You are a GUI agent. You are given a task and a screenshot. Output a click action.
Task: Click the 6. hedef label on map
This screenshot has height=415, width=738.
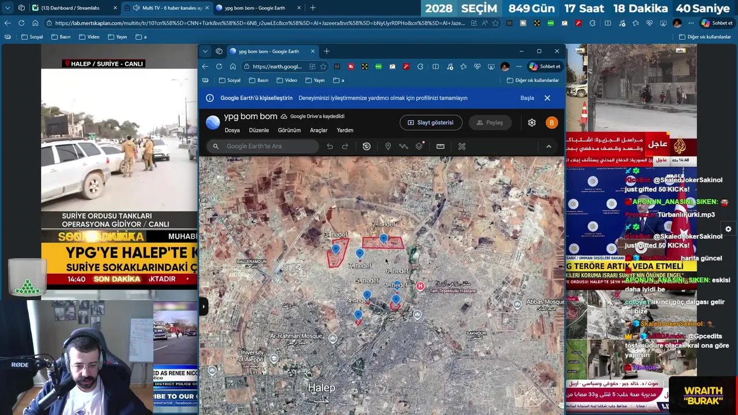click(397, 271)
